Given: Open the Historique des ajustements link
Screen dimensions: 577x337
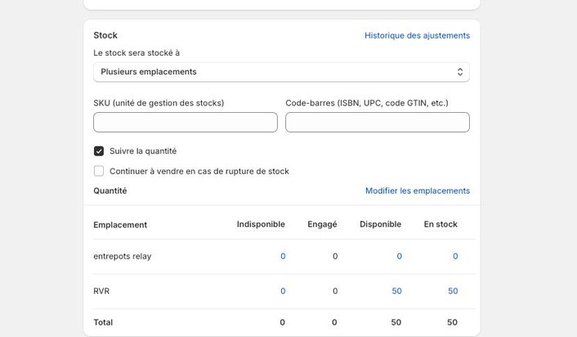Looking at the screenshot, I should pos(417,35).
